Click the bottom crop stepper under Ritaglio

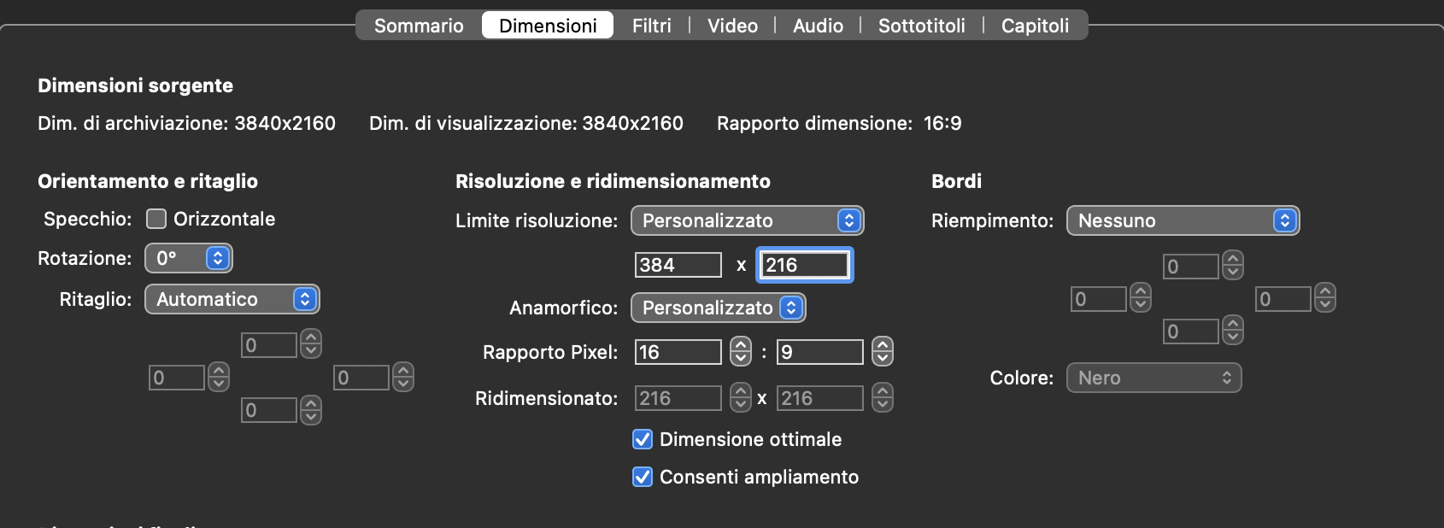[x=311, y=410]
